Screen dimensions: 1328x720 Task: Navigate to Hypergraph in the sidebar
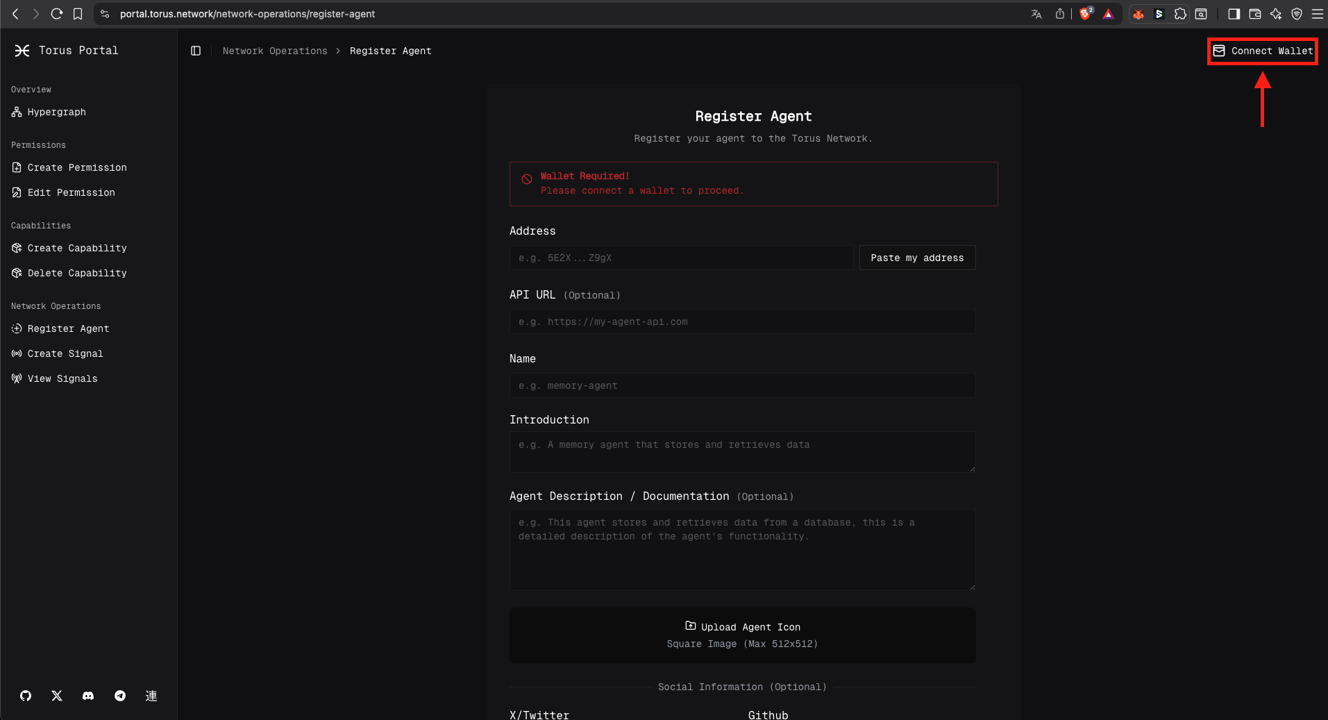pos(57,112)
